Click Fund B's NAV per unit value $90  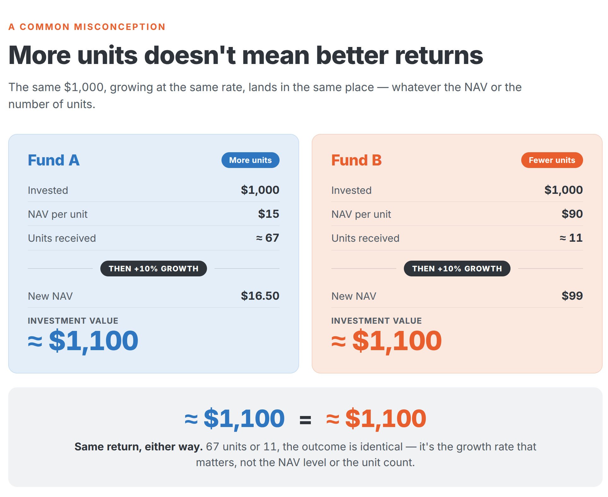pos(572,214)
